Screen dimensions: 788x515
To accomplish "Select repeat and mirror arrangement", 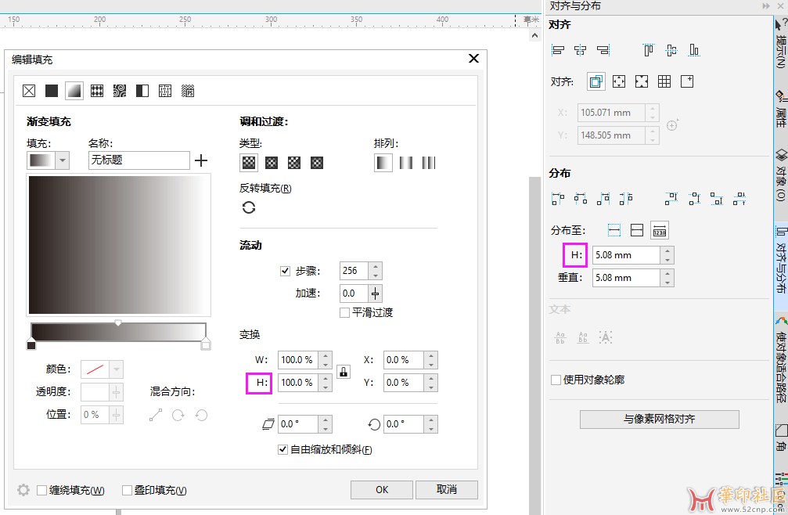I will (x=406, y=163).
